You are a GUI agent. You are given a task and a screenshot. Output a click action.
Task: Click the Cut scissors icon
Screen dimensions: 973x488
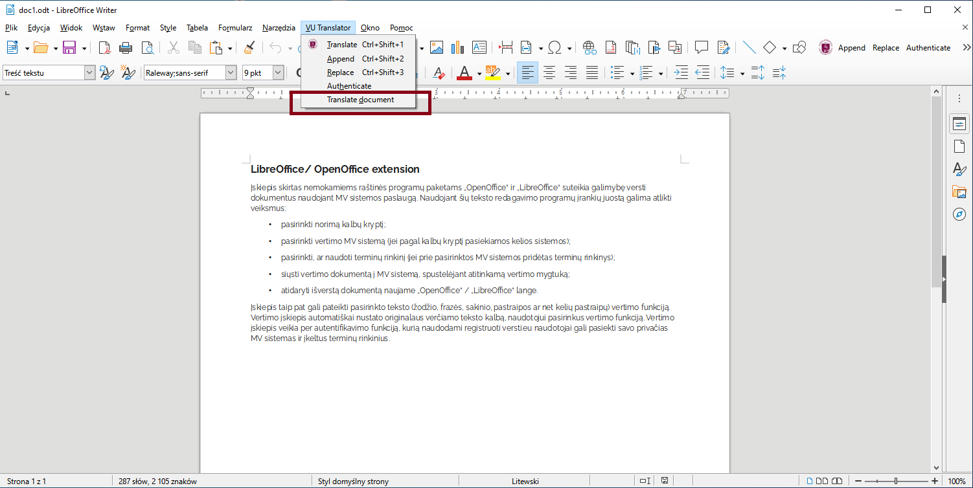[x=173, y=47]
